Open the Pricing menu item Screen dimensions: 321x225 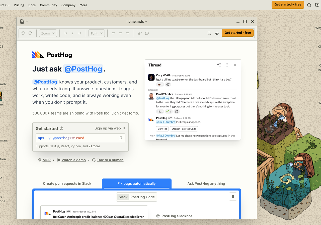(x=19, y=5)
